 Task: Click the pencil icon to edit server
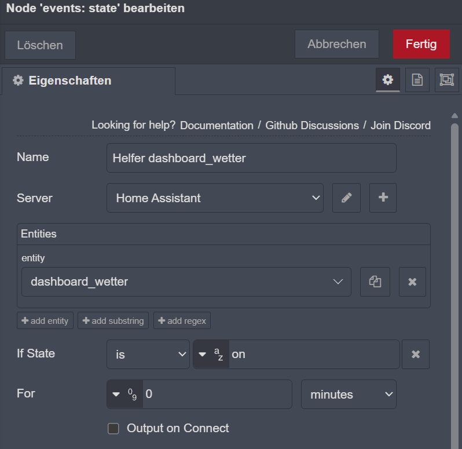pos(346,198)
